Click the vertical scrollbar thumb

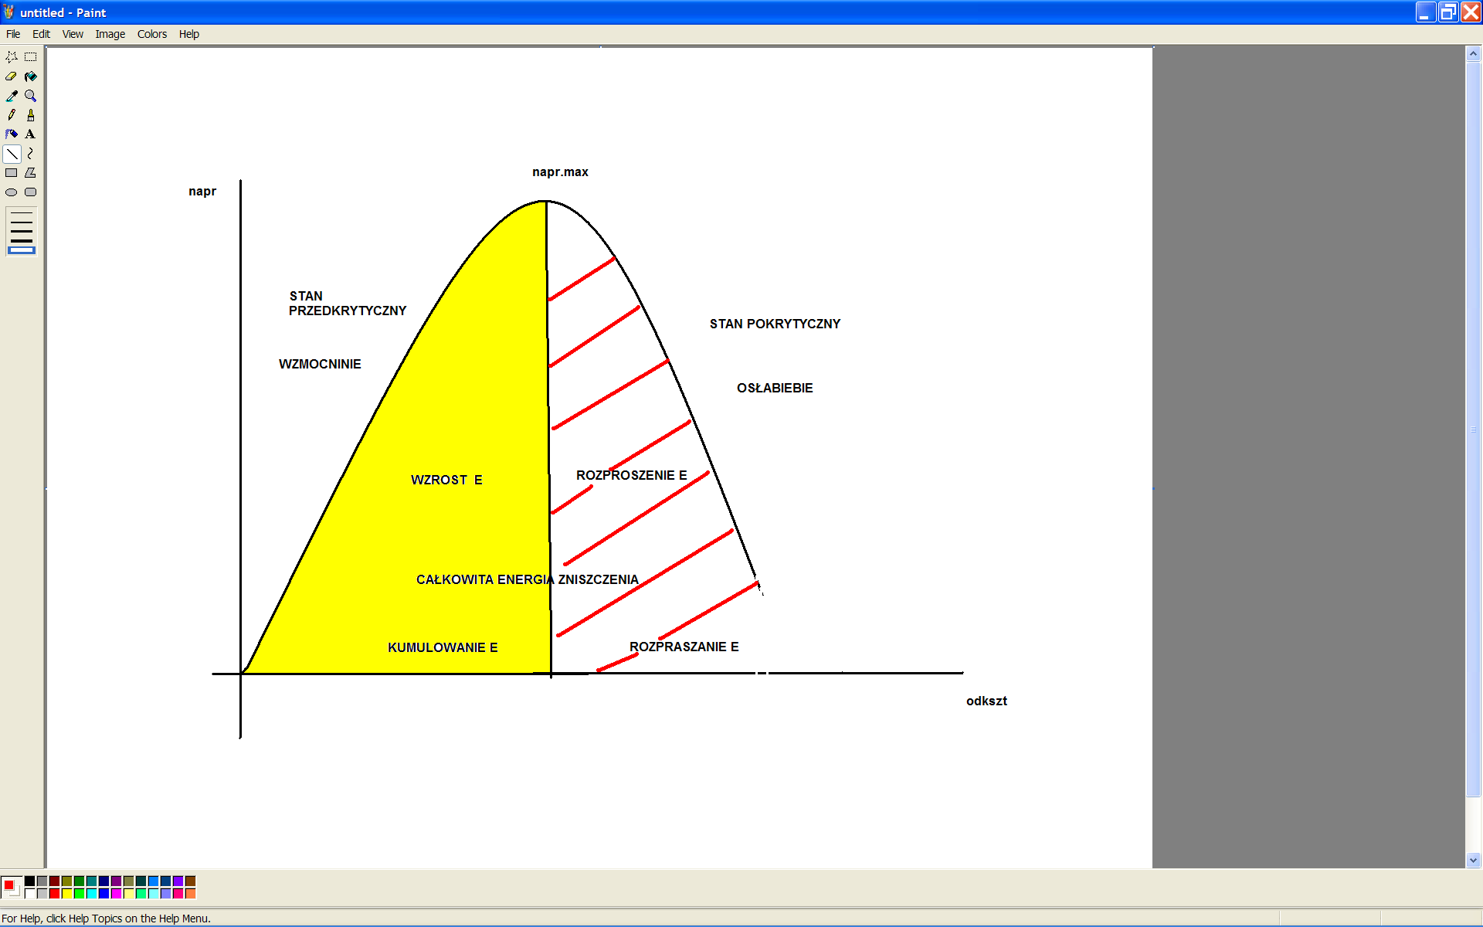1473,429
